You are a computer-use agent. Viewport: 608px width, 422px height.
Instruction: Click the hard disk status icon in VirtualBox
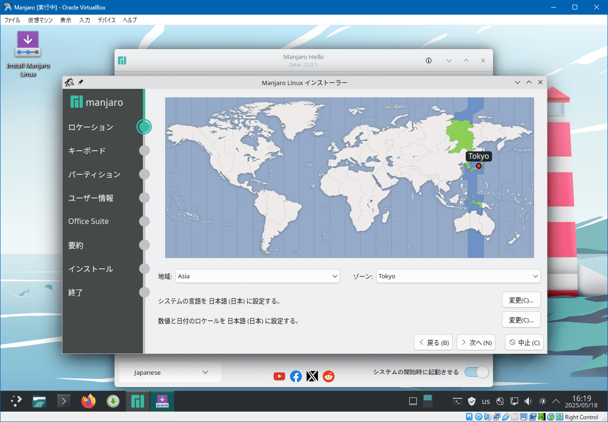click(x=469, y=417)
